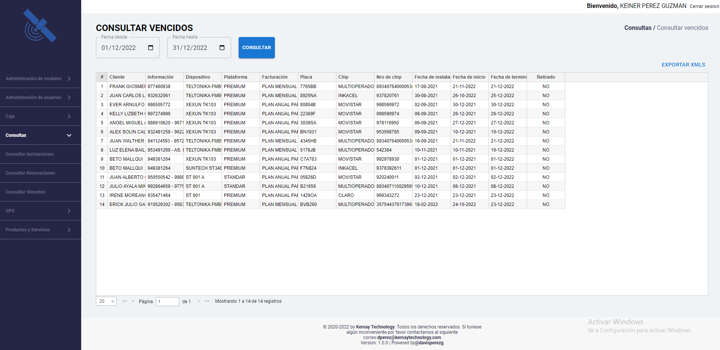Viewport: 720px width, 350px height.
Task: Jump to the last page arrow
Action: [207, 301]
